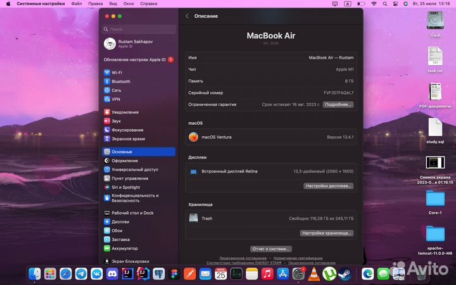This screenshot has width=456, height=285.
Task: Open Экранное время settings
Action: 125,139
